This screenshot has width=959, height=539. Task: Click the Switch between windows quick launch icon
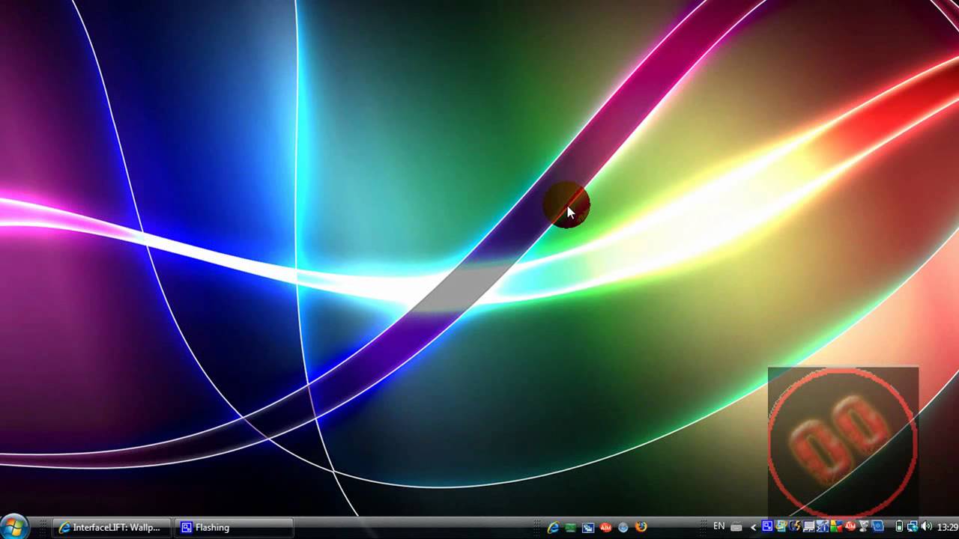click(x=588, y=527)
